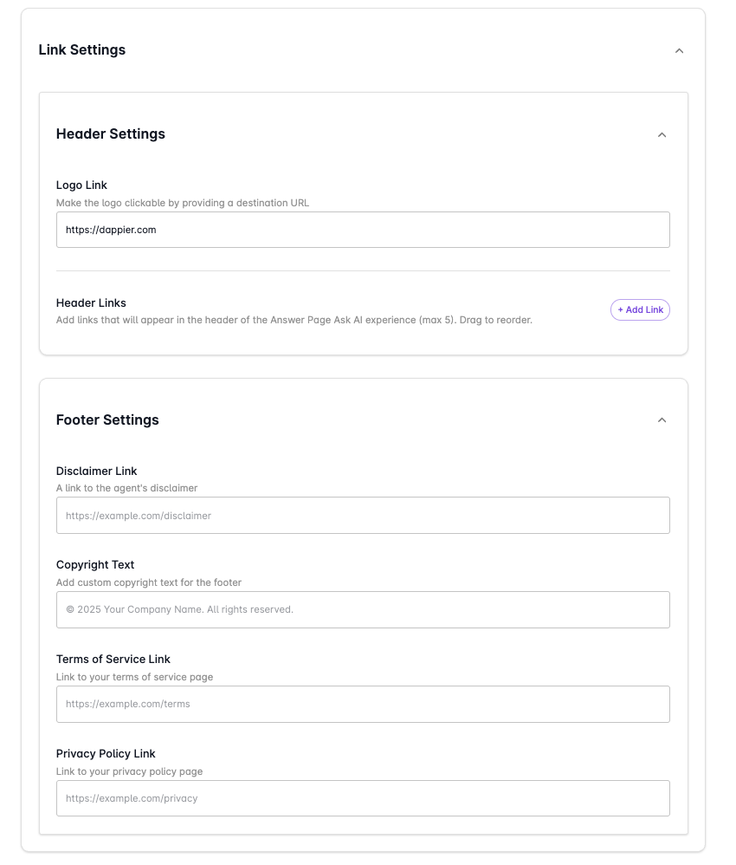This screenshot has width=736, height=865.
Task: Collapse the Footer Settings chevron
Action: coord(662,420)
